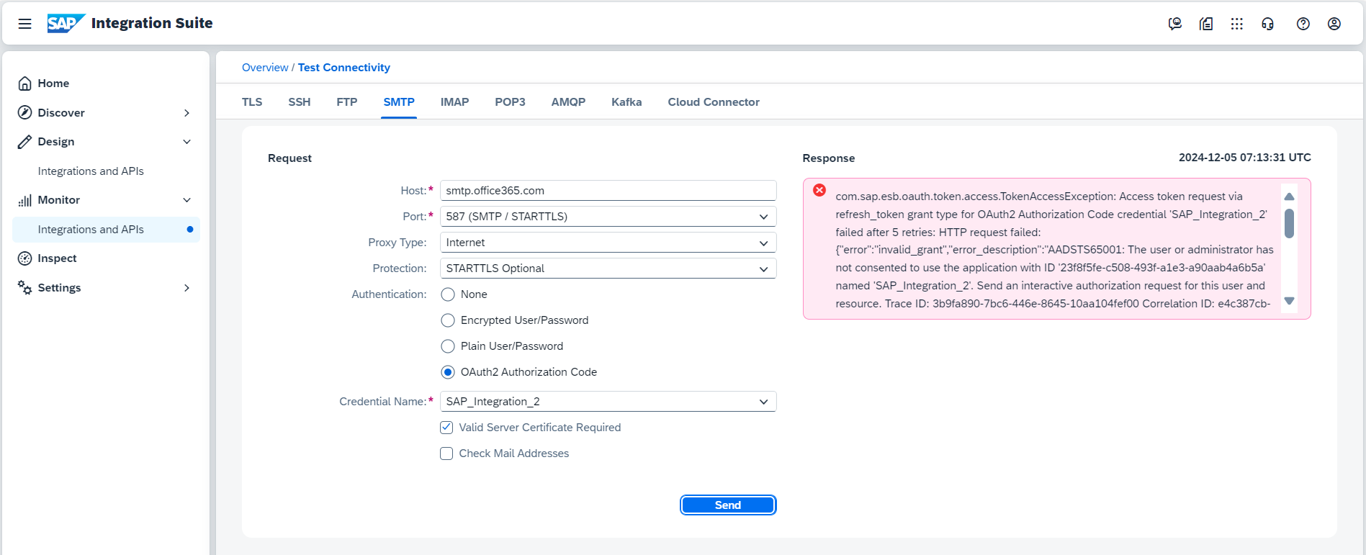Click the Monitor bar chart icon
Viewport: 1366px width, 555px height.
click(x=25, y=200)
